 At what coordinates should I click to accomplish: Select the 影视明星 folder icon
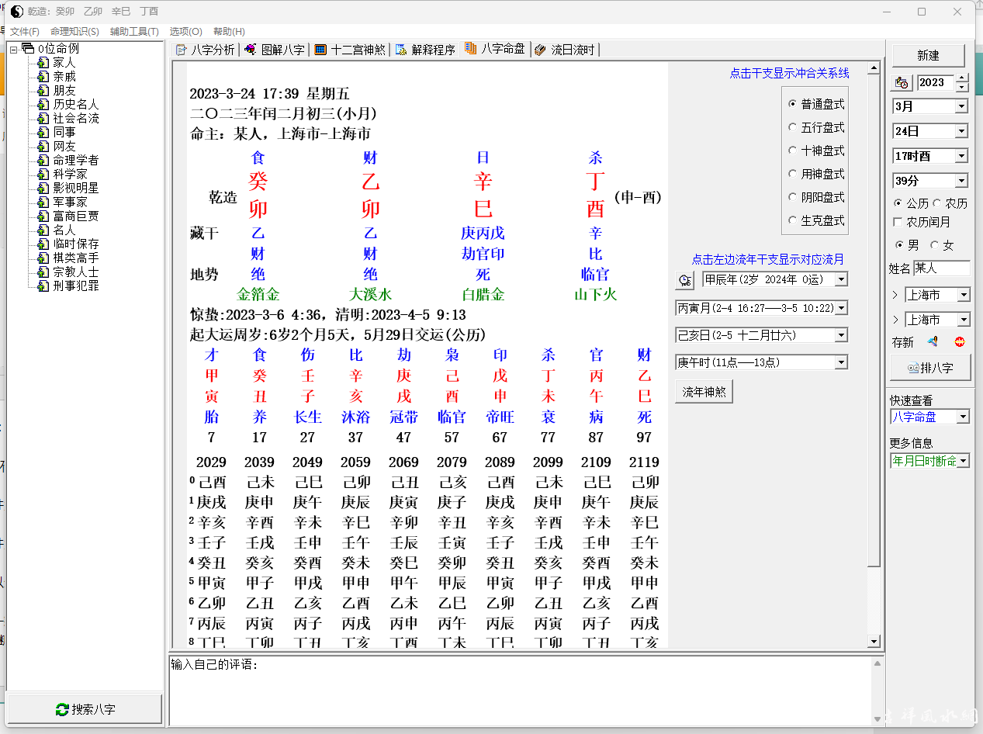43,188
